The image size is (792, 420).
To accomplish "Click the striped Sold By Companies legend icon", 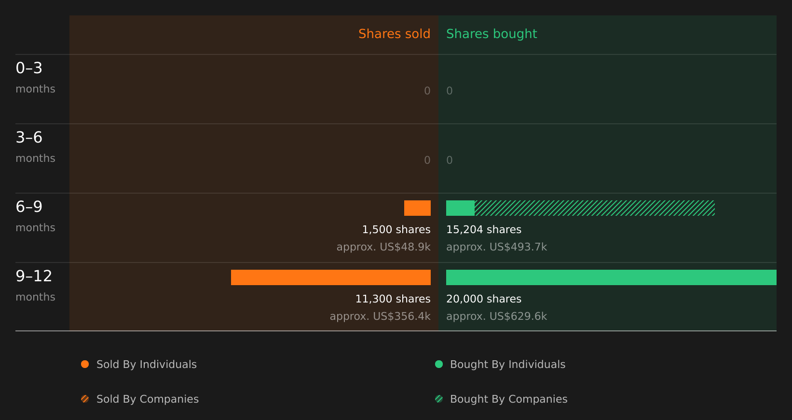I will (x=85, y=399).
